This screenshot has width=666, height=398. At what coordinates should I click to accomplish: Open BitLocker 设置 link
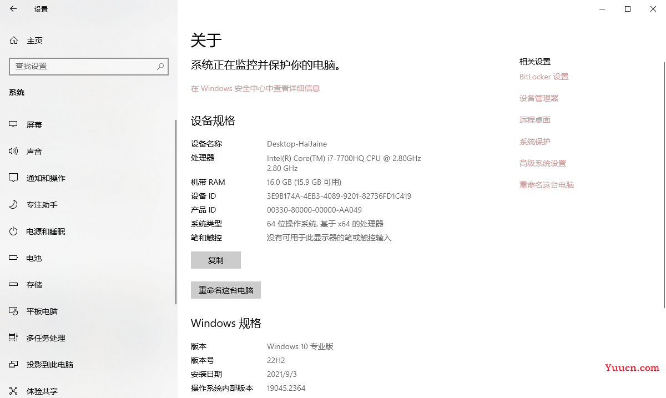[544, 77]
